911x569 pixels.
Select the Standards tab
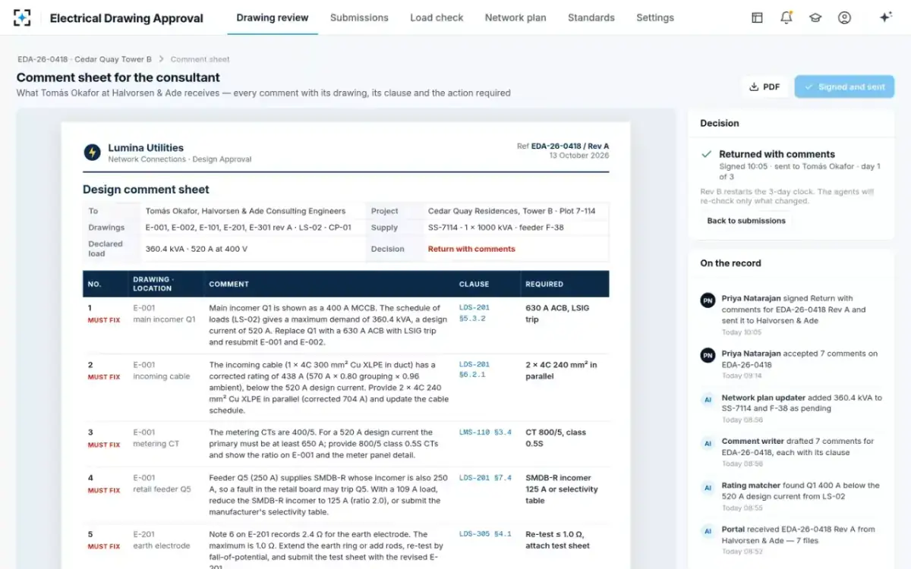coord(591,17)
